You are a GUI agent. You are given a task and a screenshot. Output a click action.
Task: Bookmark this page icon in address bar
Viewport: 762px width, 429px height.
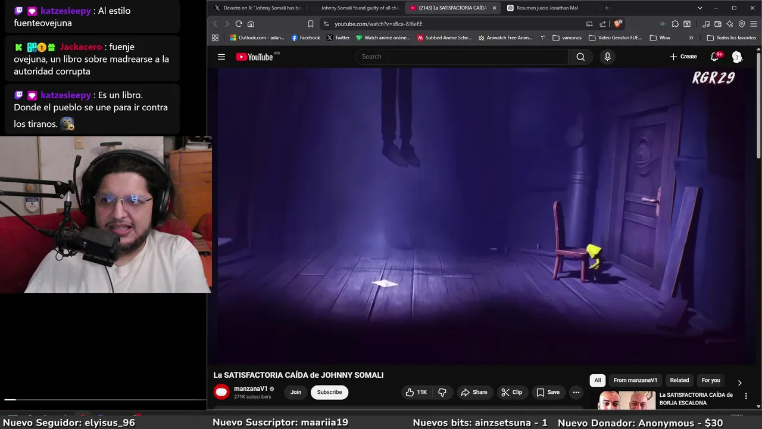[310, 24]
